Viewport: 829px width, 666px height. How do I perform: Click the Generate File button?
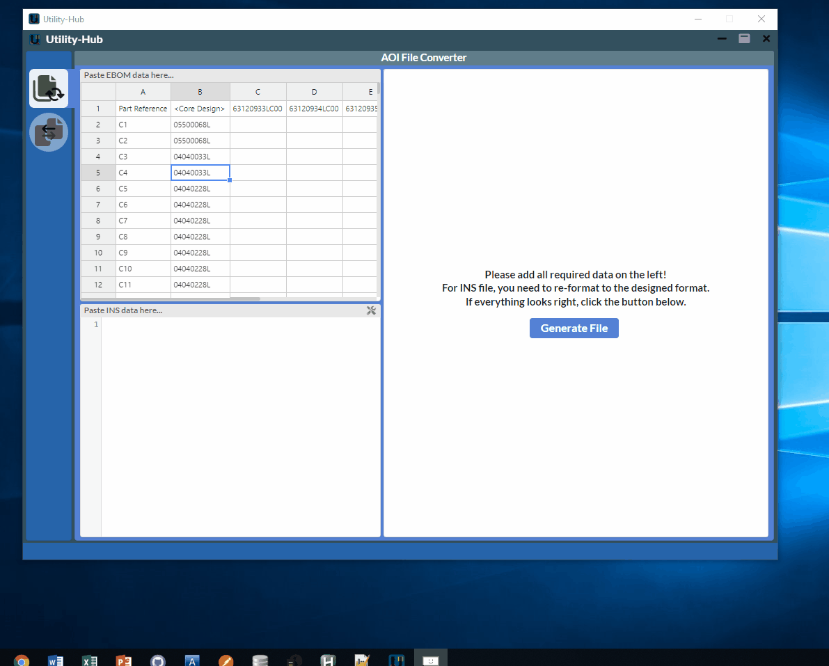pos(574,328)
